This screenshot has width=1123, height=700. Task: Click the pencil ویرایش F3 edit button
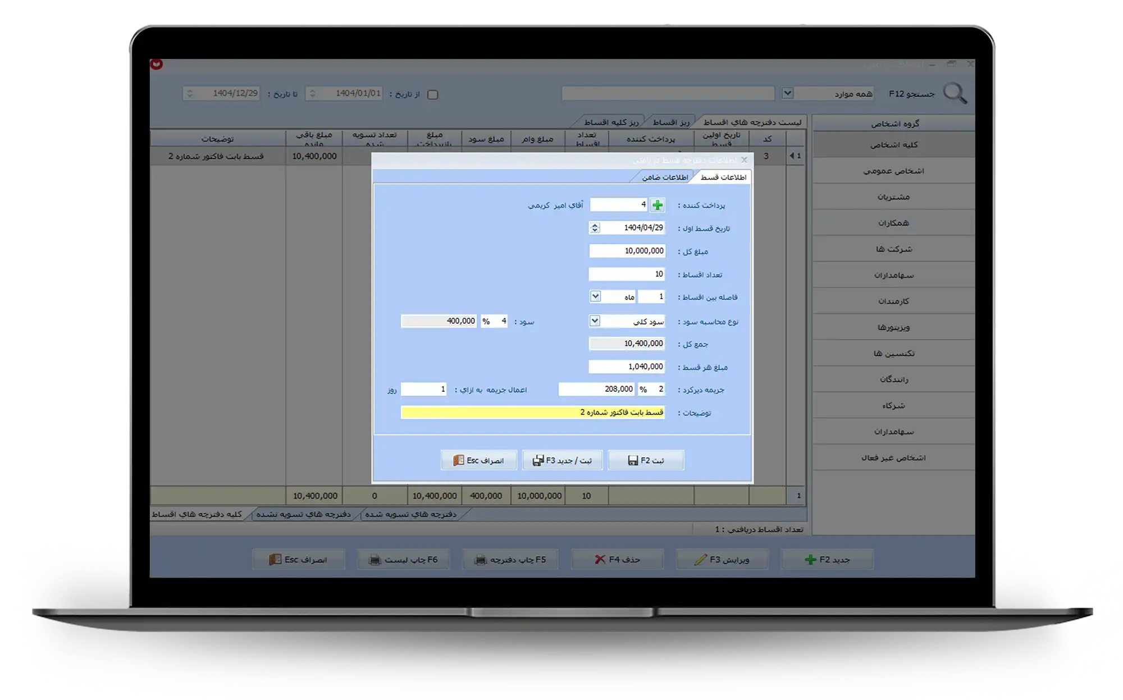pyautogui.click(x=722, y=560)
